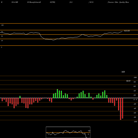This screenshot has height=138, width=138.
Task: Click the MR axis label 60
Action: (135, 86)
